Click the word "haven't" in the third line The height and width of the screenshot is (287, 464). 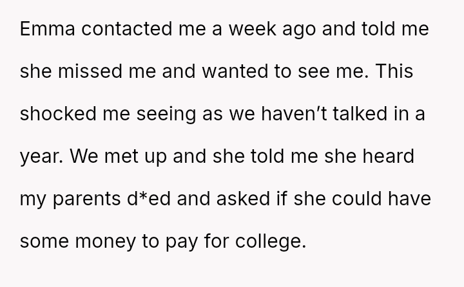(294, 114)
